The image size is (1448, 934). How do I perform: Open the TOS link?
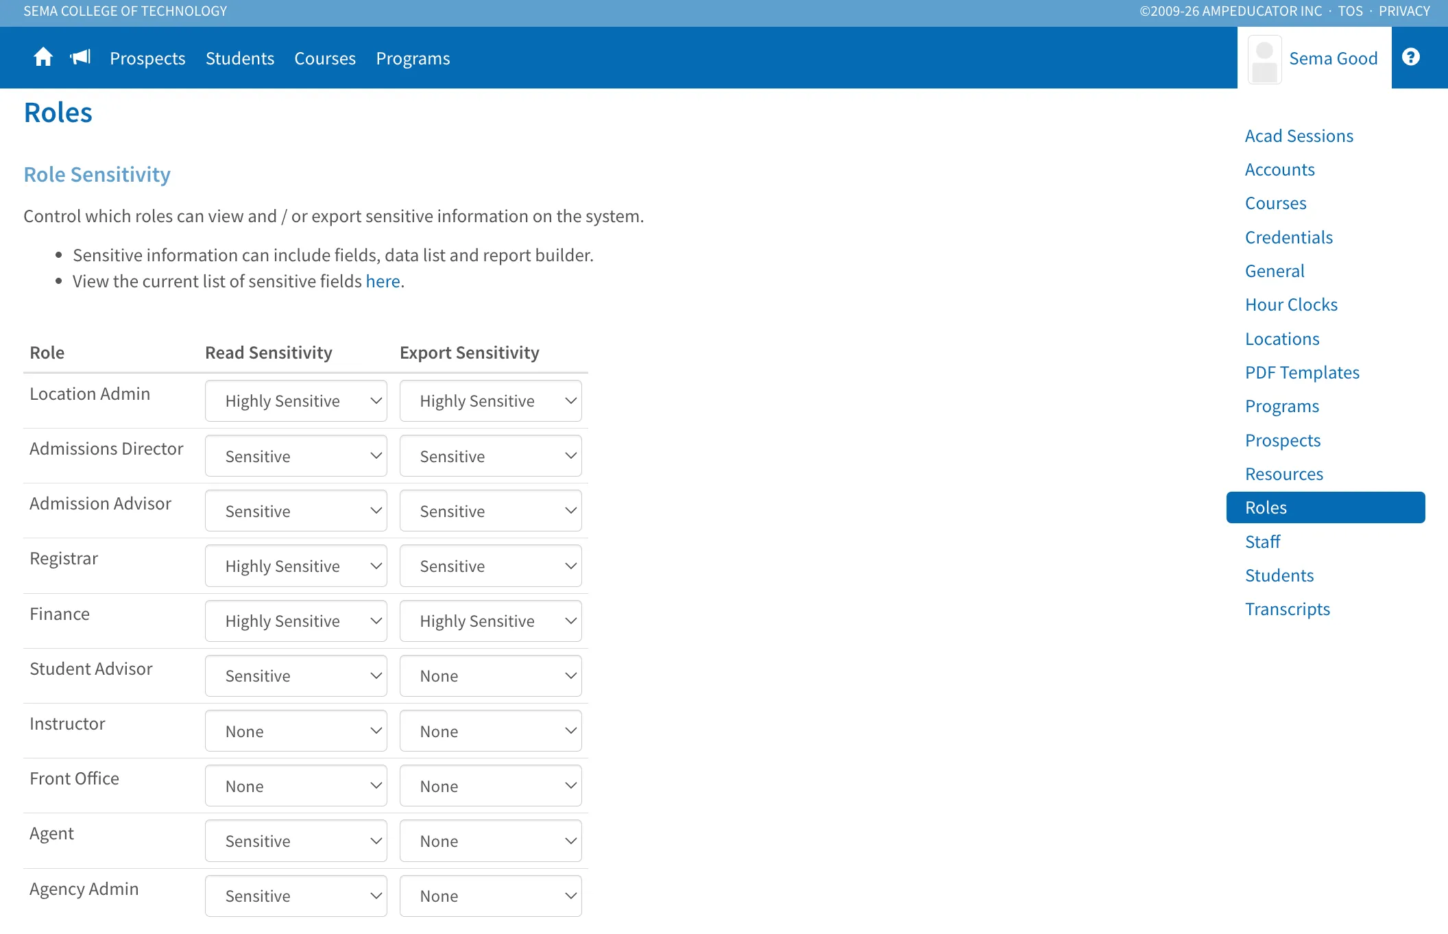coord(1350,11)
